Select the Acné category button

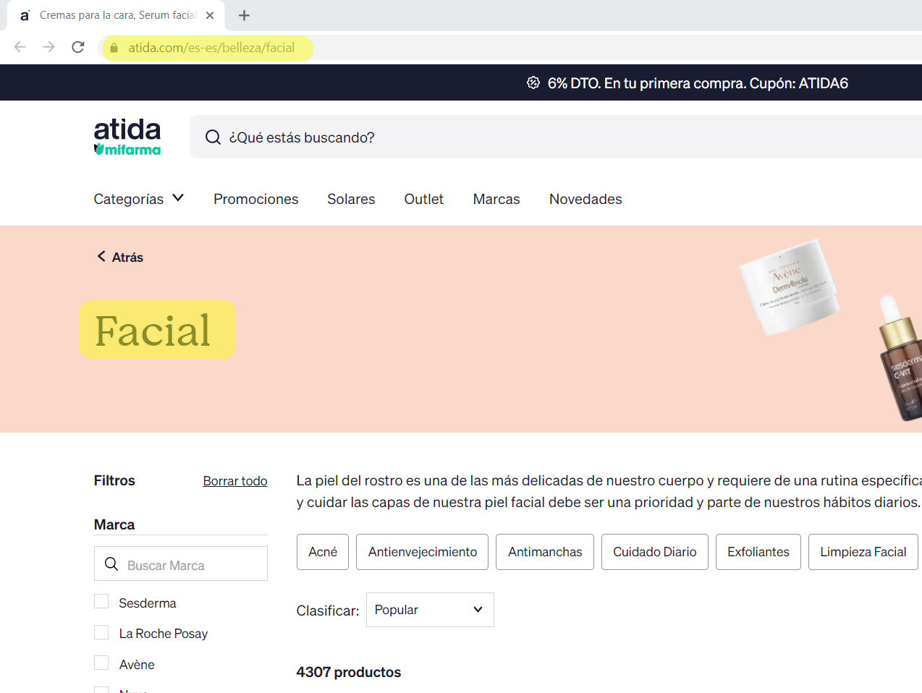point(323,552)
